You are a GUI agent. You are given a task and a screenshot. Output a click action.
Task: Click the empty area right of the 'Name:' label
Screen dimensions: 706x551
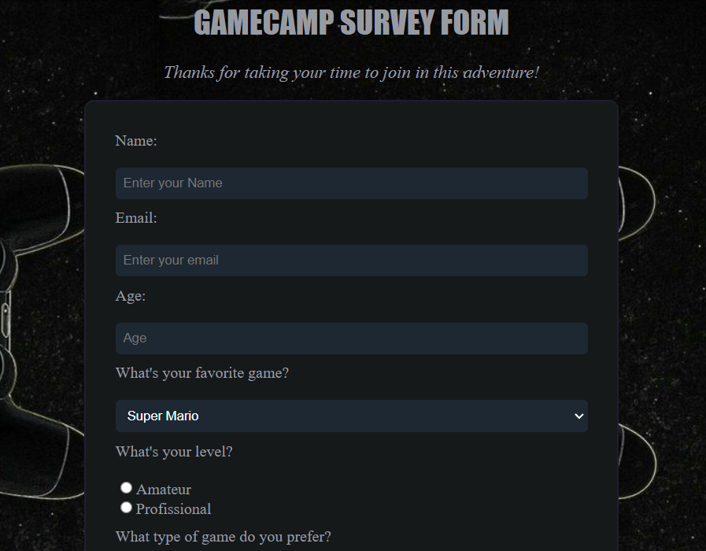pyautogui.click(x=372, y=141)
